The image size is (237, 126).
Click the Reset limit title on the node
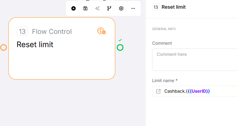coord(35,44)
